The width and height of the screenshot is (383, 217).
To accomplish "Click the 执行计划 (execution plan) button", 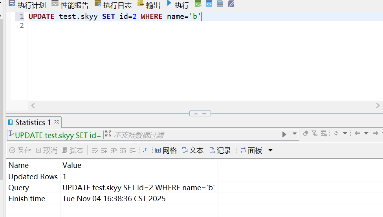I will (27, 5).
